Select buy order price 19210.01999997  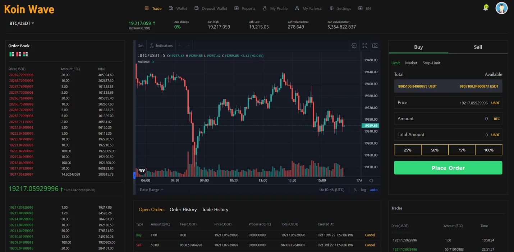pos(21,237)
